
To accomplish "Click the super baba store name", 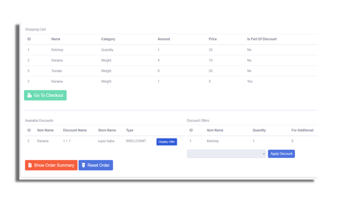I will (x=106, y=141).
